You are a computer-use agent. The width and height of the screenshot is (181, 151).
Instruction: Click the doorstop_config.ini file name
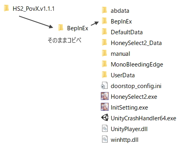tap(136, 86)
